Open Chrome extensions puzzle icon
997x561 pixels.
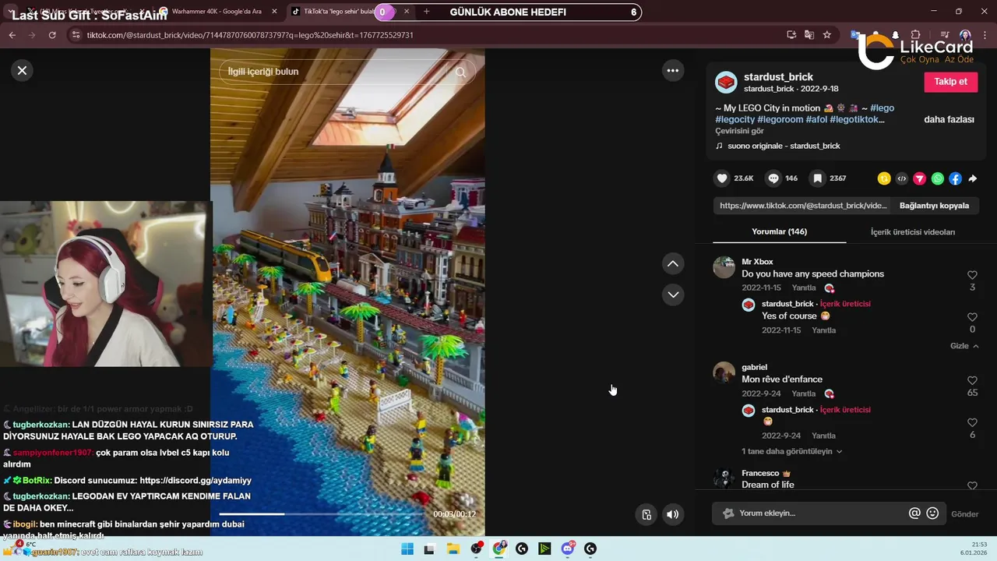point(916,35)
